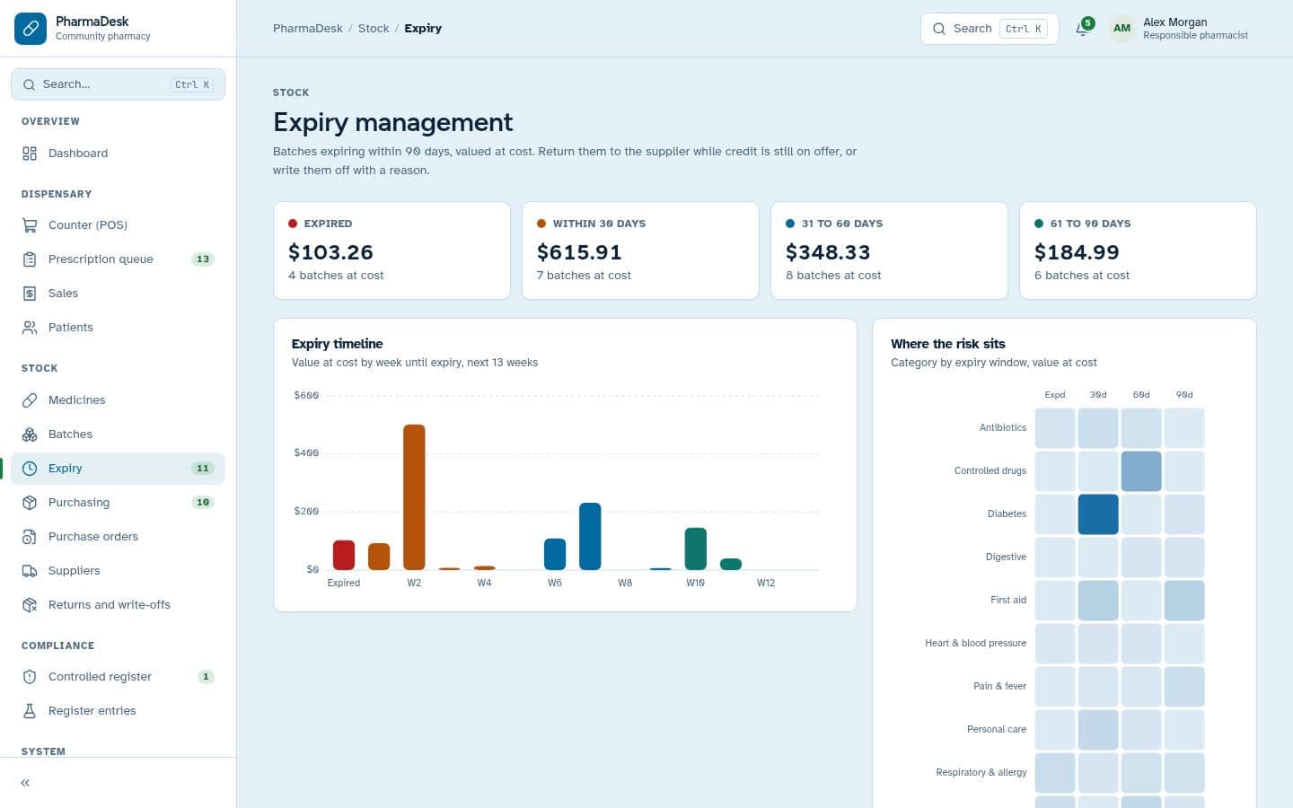
Task: Click the PharmaDesk breadcrumb link
Action: (x=308, y=29)
